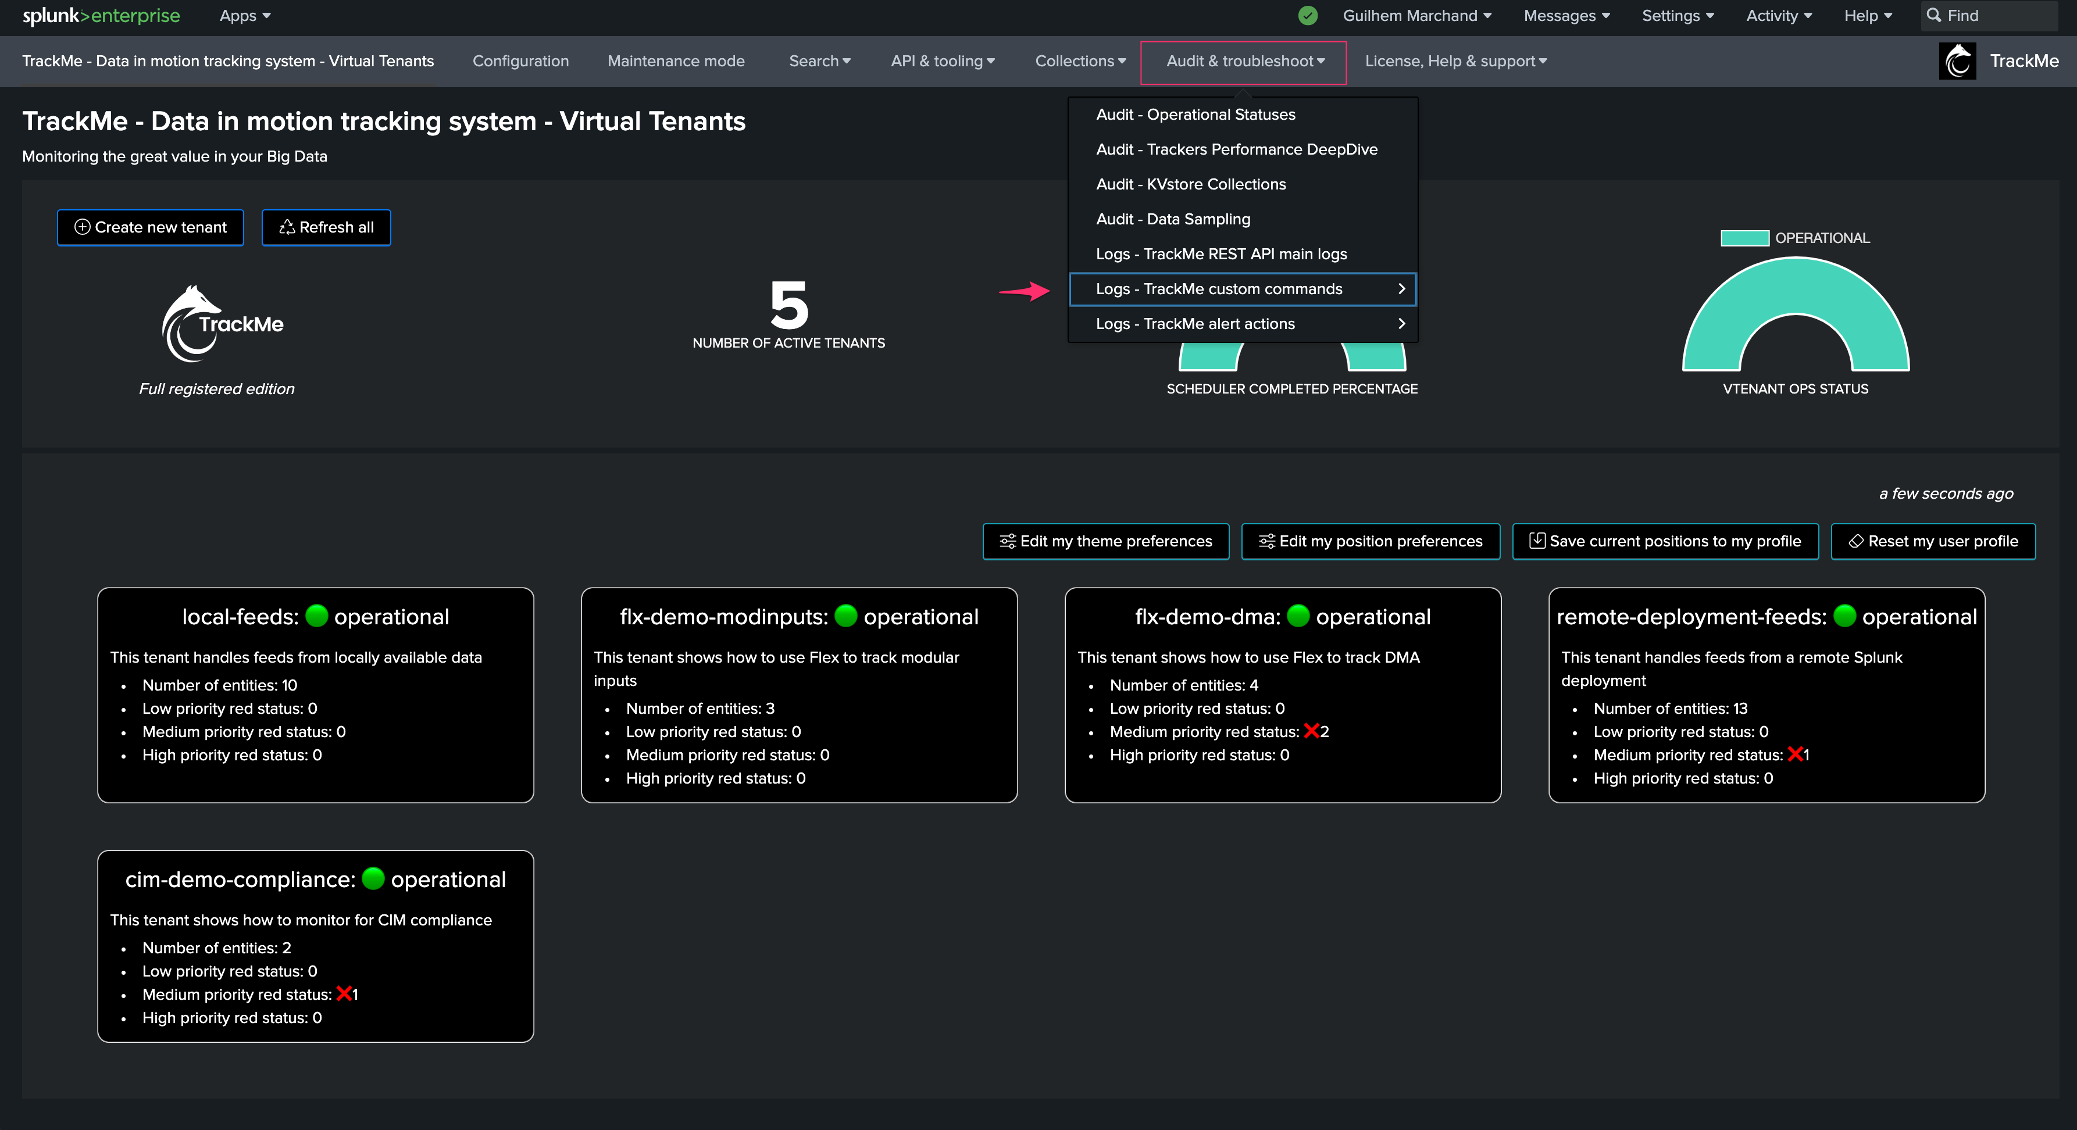Screen dimensions: 2077x1130
Task: Click the magnifier icon in Find box
Action: tap(1933, 15)
